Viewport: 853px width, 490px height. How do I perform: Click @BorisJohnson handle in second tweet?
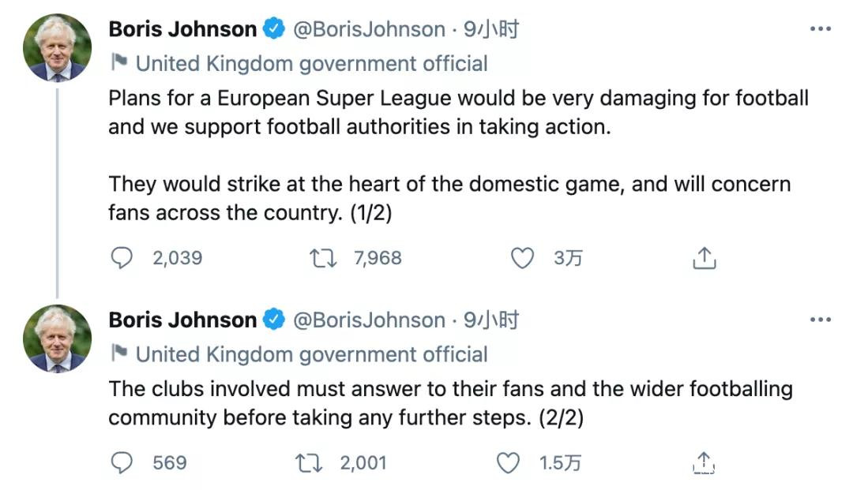tap(369, 320)
